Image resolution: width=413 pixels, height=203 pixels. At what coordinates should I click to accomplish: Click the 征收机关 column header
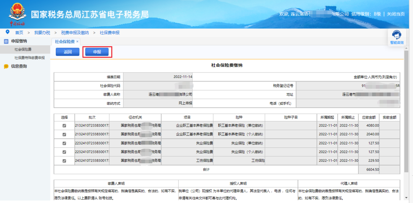pos(135,117)
